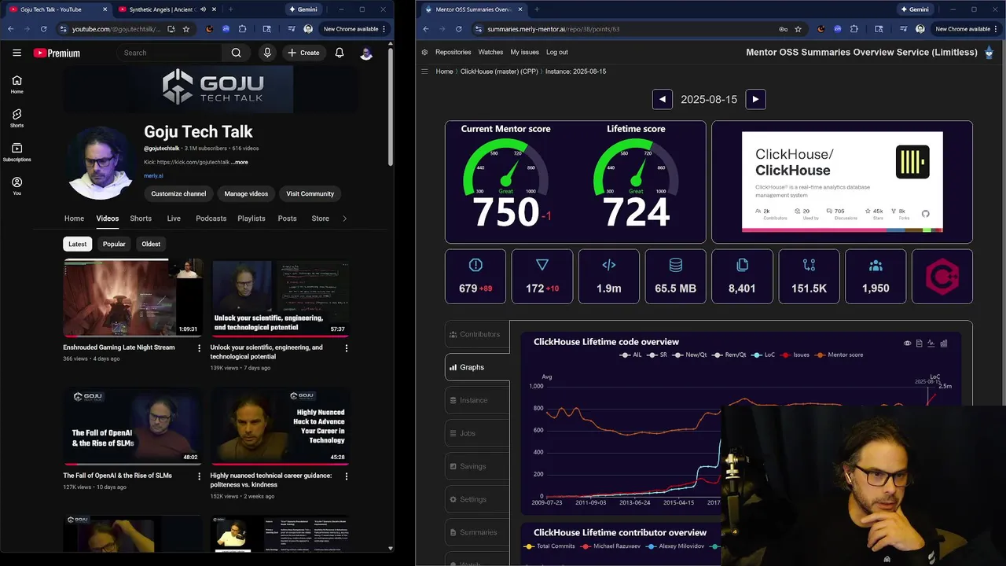Open Playlists tab on channel
Viewport: 1006px width, 566px height.
251,219
